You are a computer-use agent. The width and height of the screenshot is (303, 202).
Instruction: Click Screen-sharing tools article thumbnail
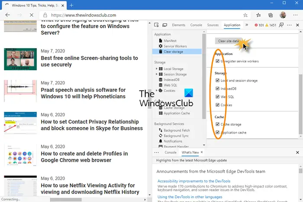(x=20, y=59)
